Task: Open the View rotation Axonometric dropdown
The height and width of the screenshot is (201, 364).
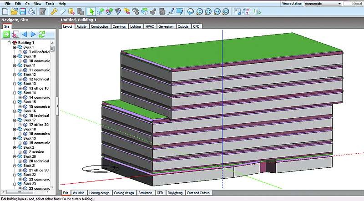Action: tap(323, 4)
